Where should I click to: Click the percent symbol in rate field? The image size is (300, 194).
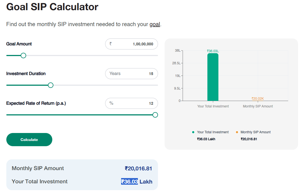[111, 103]
